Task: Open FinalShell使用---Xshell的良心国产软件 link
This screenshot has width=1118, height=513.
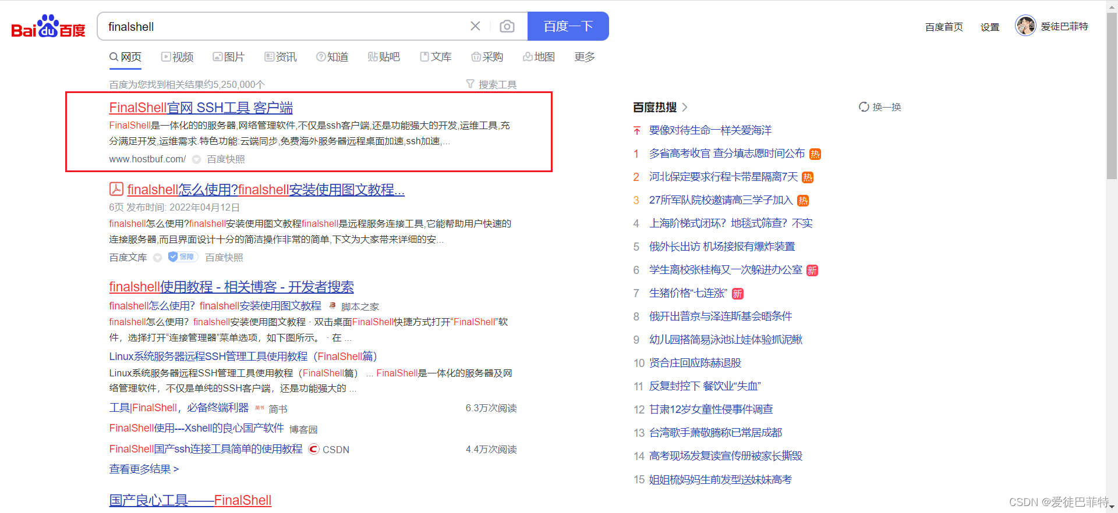Action: [197, 428]
